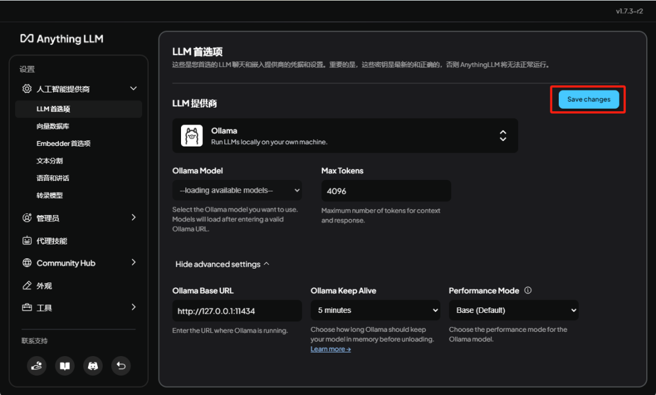Focus the Ollama Base URL field
This screenshot has height=395, width=656.
coord(237,311)
